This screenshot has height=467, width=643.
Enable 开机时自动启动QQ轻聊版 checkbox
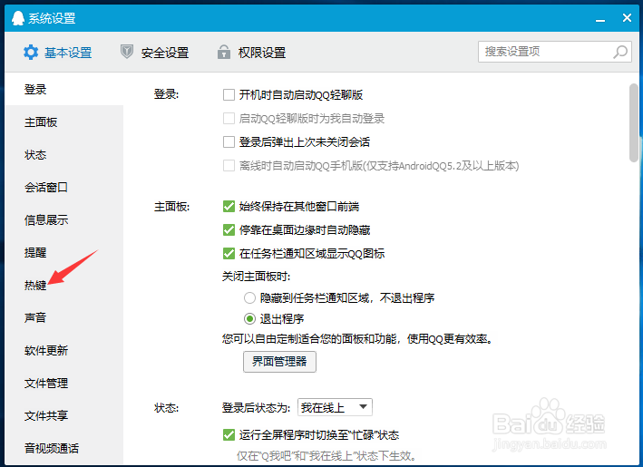click(x=229, y=94)
